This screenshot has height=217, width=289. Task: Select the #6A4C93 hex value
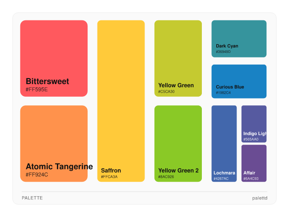(251, 179)
